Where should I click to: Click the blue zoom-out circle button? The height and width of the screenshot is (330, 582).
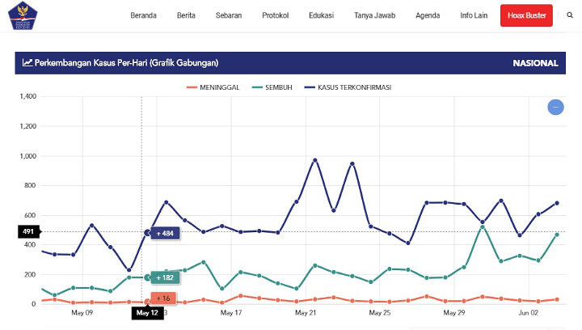point(555,108)
